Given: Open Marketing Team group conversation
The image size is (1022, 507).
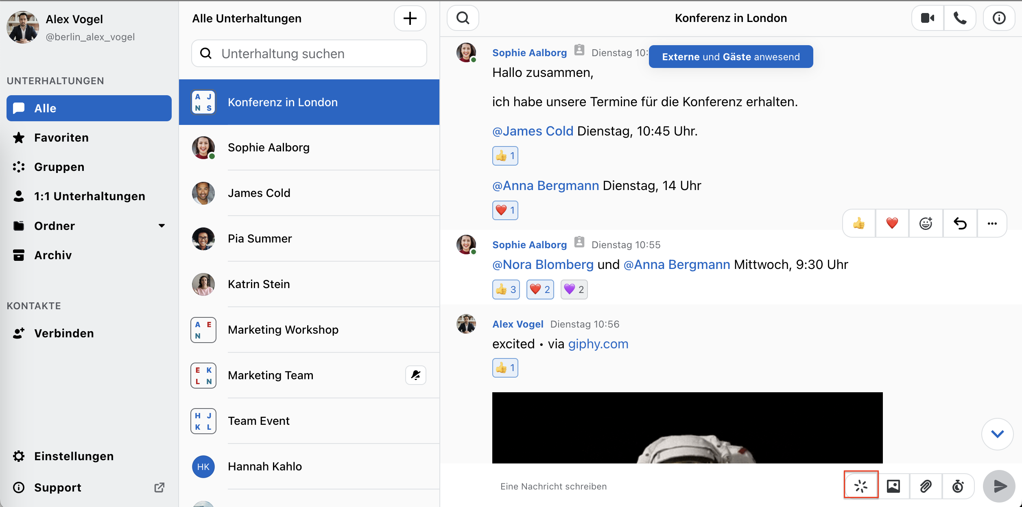Looking at the screenshot, I should click(x=309, y=375).
